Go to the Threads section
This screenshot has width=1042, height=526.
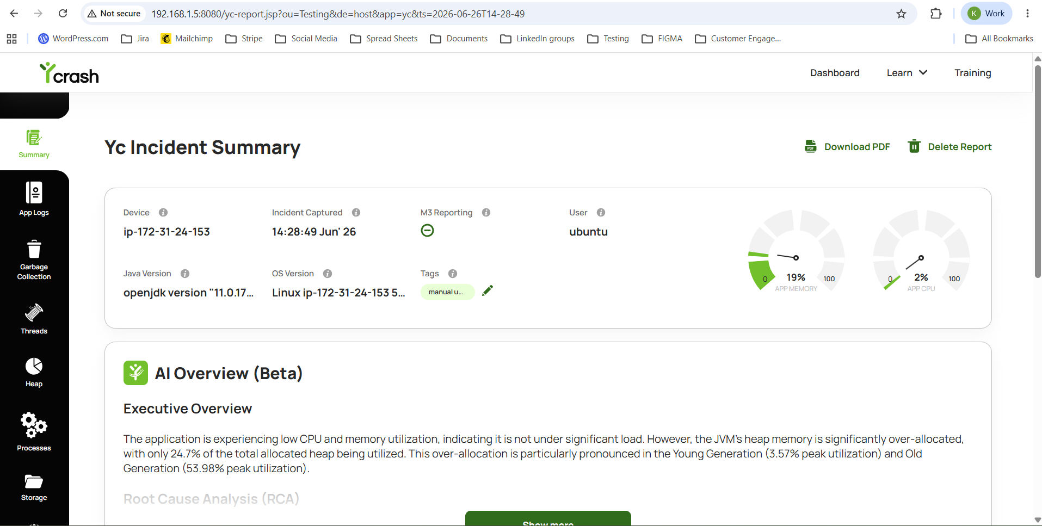34,319
